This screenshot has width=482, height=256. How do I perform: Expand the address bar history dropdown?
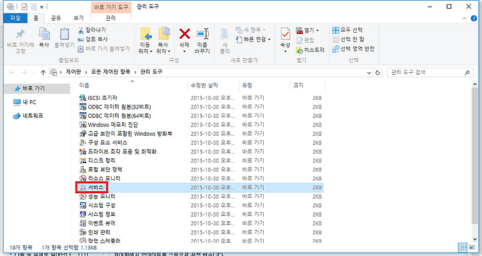pos(369,73)
